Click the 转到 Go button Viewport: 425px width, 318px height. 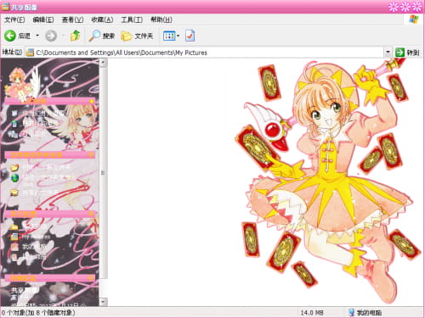(407, 53)
